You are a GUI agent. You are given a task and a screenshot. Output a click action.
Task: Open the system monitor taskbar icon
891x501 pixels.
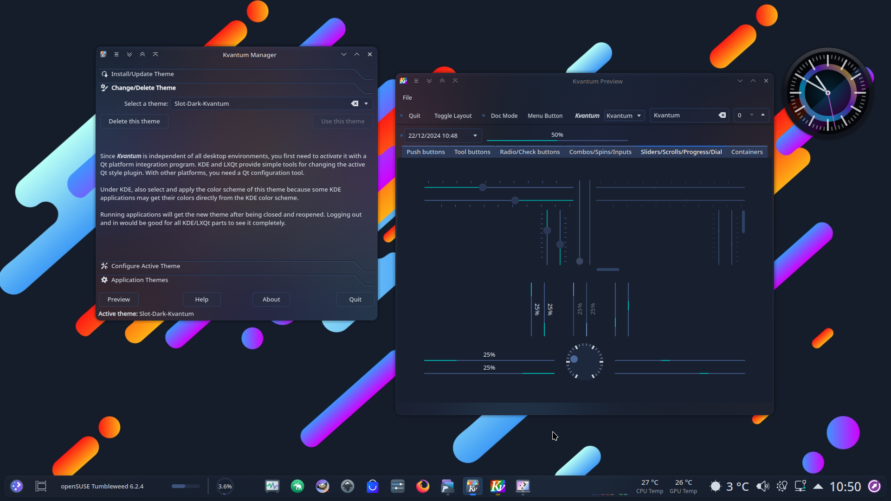point(272,486)
